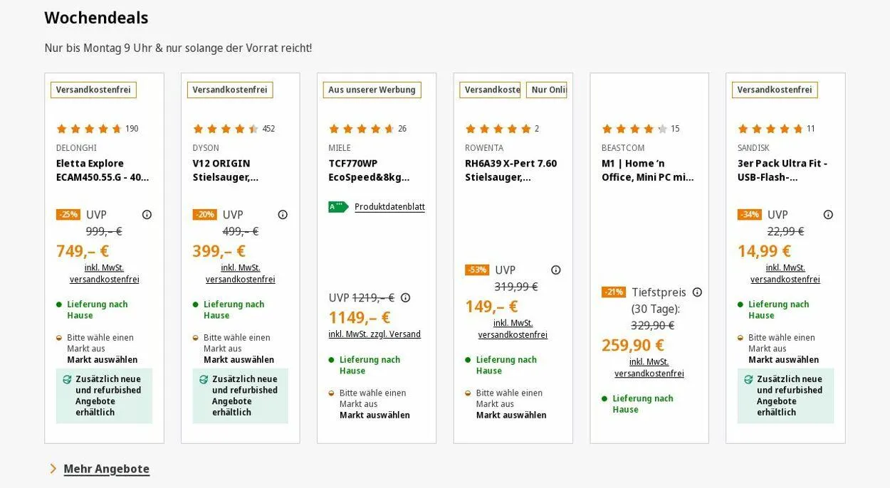
Task: Select Markt auswählen for Delonghi Eletta
Action: pos(103,360)
